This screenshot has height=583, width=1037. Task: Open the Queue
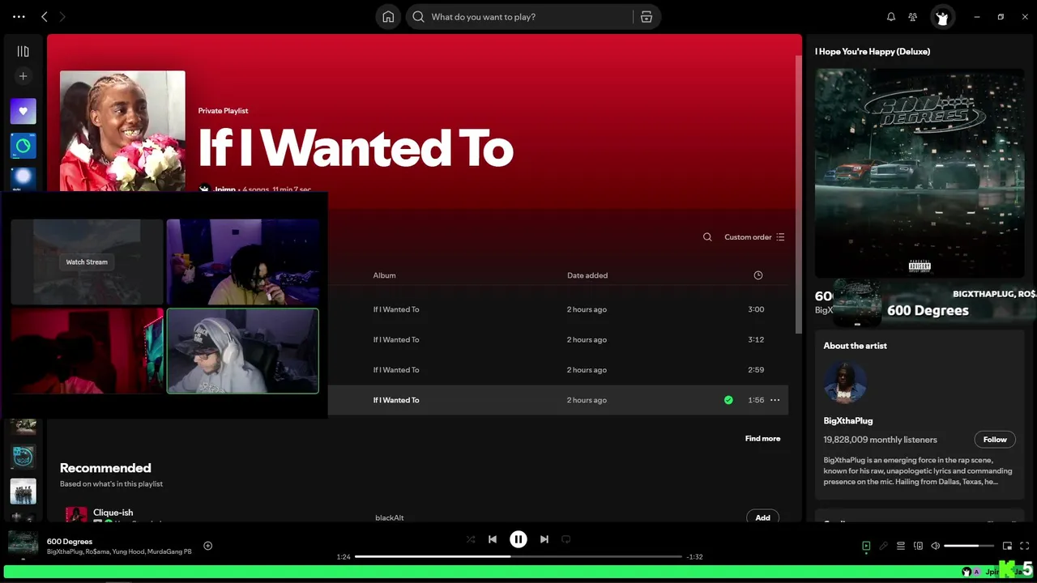[901, 546]
